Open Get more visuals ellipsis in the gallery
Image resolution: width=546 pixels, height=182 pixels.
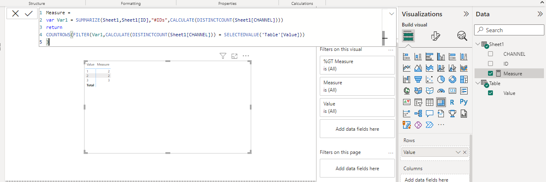[441, 125]
